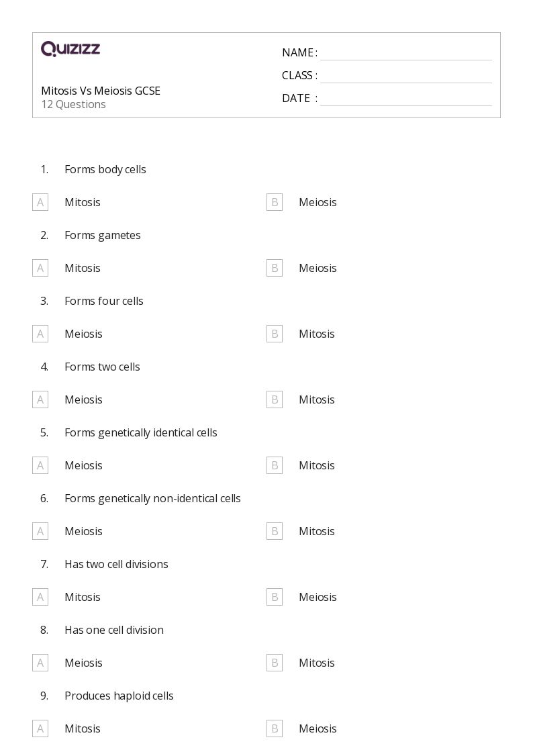The width and height of the screenshot is (533, 754).
Task: Click the question text Produces haploid cells
Action: pyautogui.click(x=119, y=696)
